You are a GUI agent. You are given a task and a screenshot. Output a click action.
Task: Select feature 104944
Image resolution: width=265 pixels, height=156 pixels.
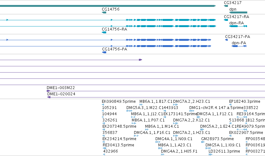109,114
